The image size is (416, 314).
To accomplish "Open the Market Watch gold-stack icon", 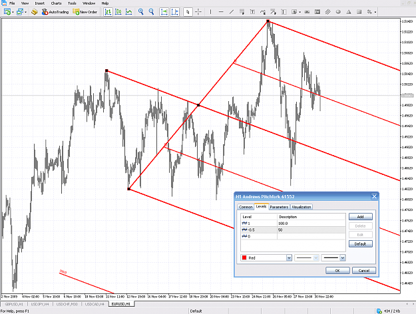I will point(34,12).
